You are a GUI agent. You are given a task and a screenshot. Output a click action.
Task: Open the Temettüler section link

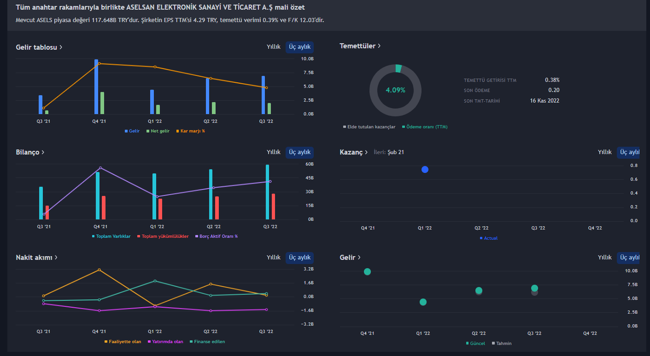[x=360, y=46]
